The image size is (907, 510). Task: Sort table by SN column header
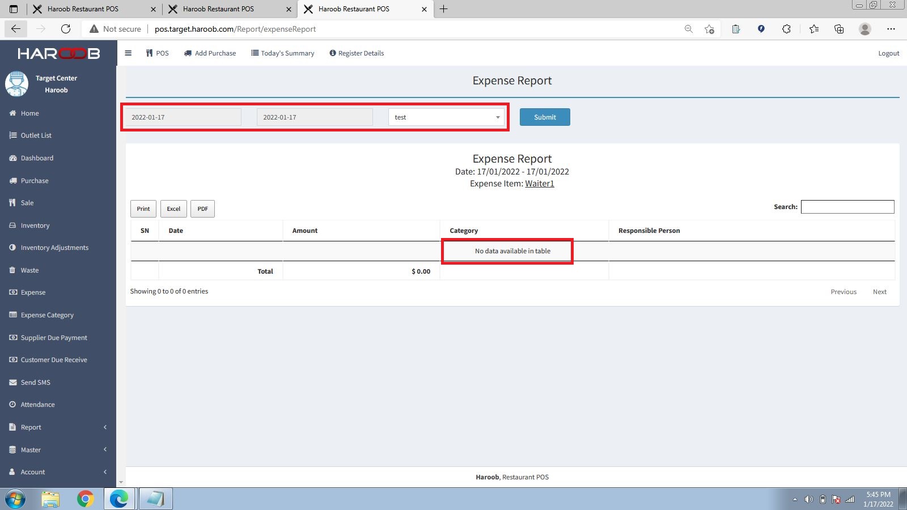[x=145, y=231]
